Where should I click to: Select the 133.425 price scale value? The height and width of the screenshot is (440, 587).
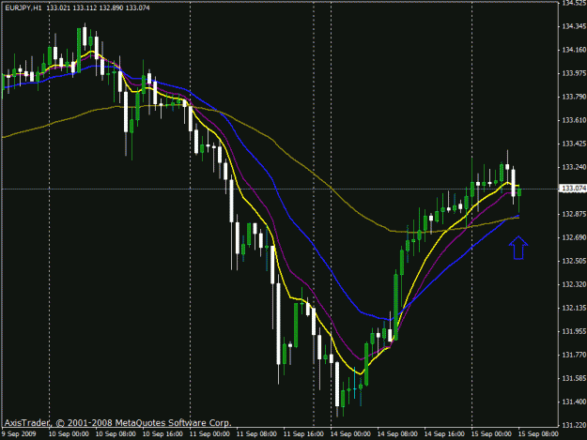tap(574, 144)
